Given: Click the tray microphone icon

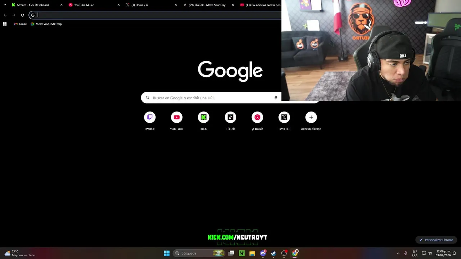Looking at the screenshot, I should (x=406, y=253).
